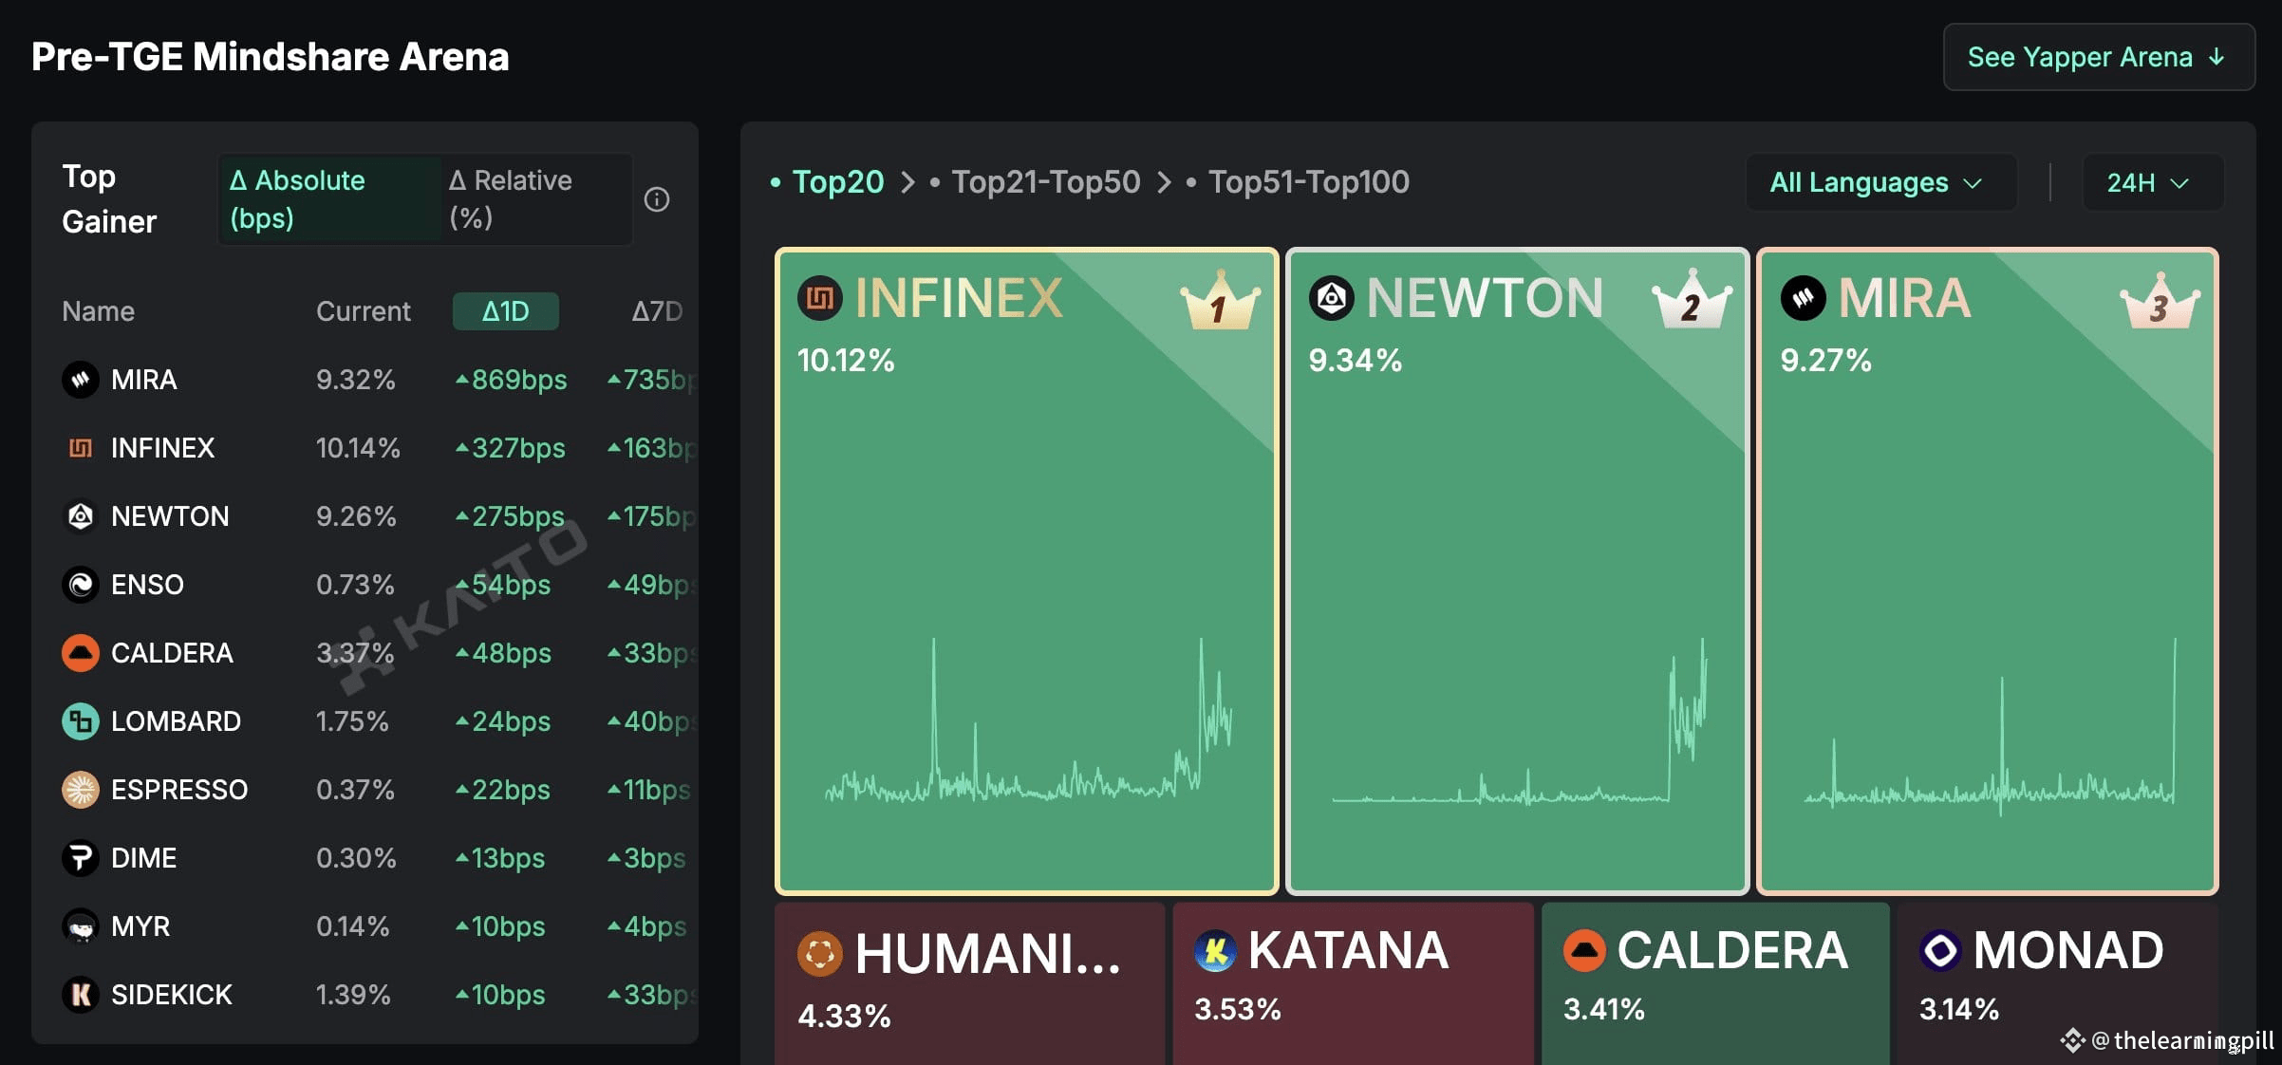Click the DIME name in the list
The width and height of the screenshot is (2282, 1065).
point(143,858)
